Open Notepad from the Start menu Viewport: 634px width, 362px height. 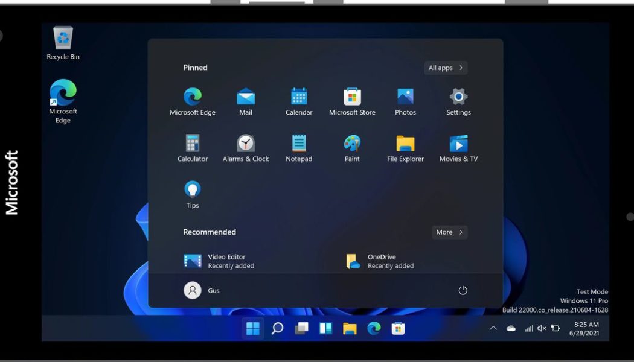coord(298,145)
